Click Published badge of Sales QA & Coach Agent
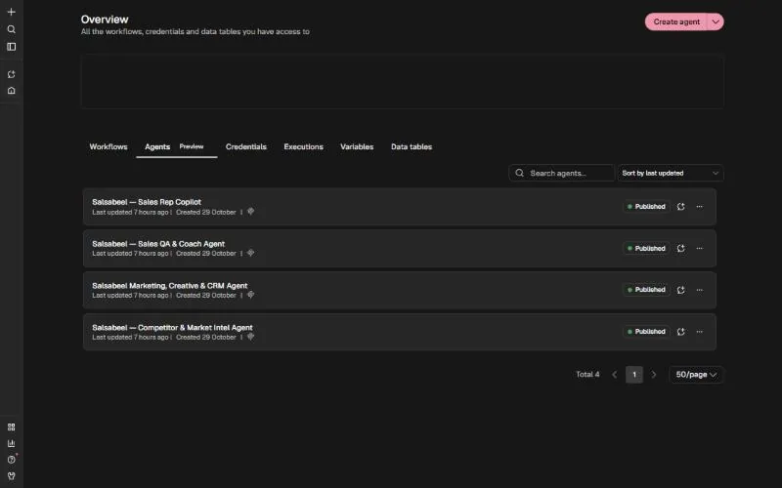The image size is (782, 488). click(x=646, y=249)
